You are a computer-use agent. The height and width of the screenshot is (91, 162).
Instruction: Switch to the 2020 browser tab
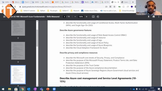click(x=56, y=2)
